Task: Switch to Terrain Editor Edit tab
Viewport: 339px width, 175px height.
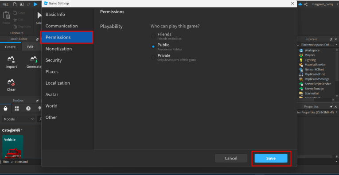Action: (x=30, y=47)
